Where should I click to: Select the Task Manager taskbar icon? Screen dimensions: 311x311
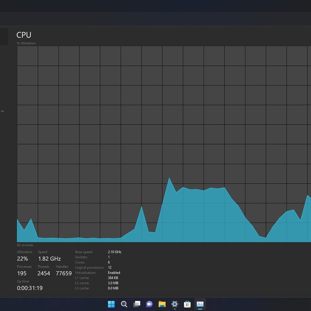[200, 304]
